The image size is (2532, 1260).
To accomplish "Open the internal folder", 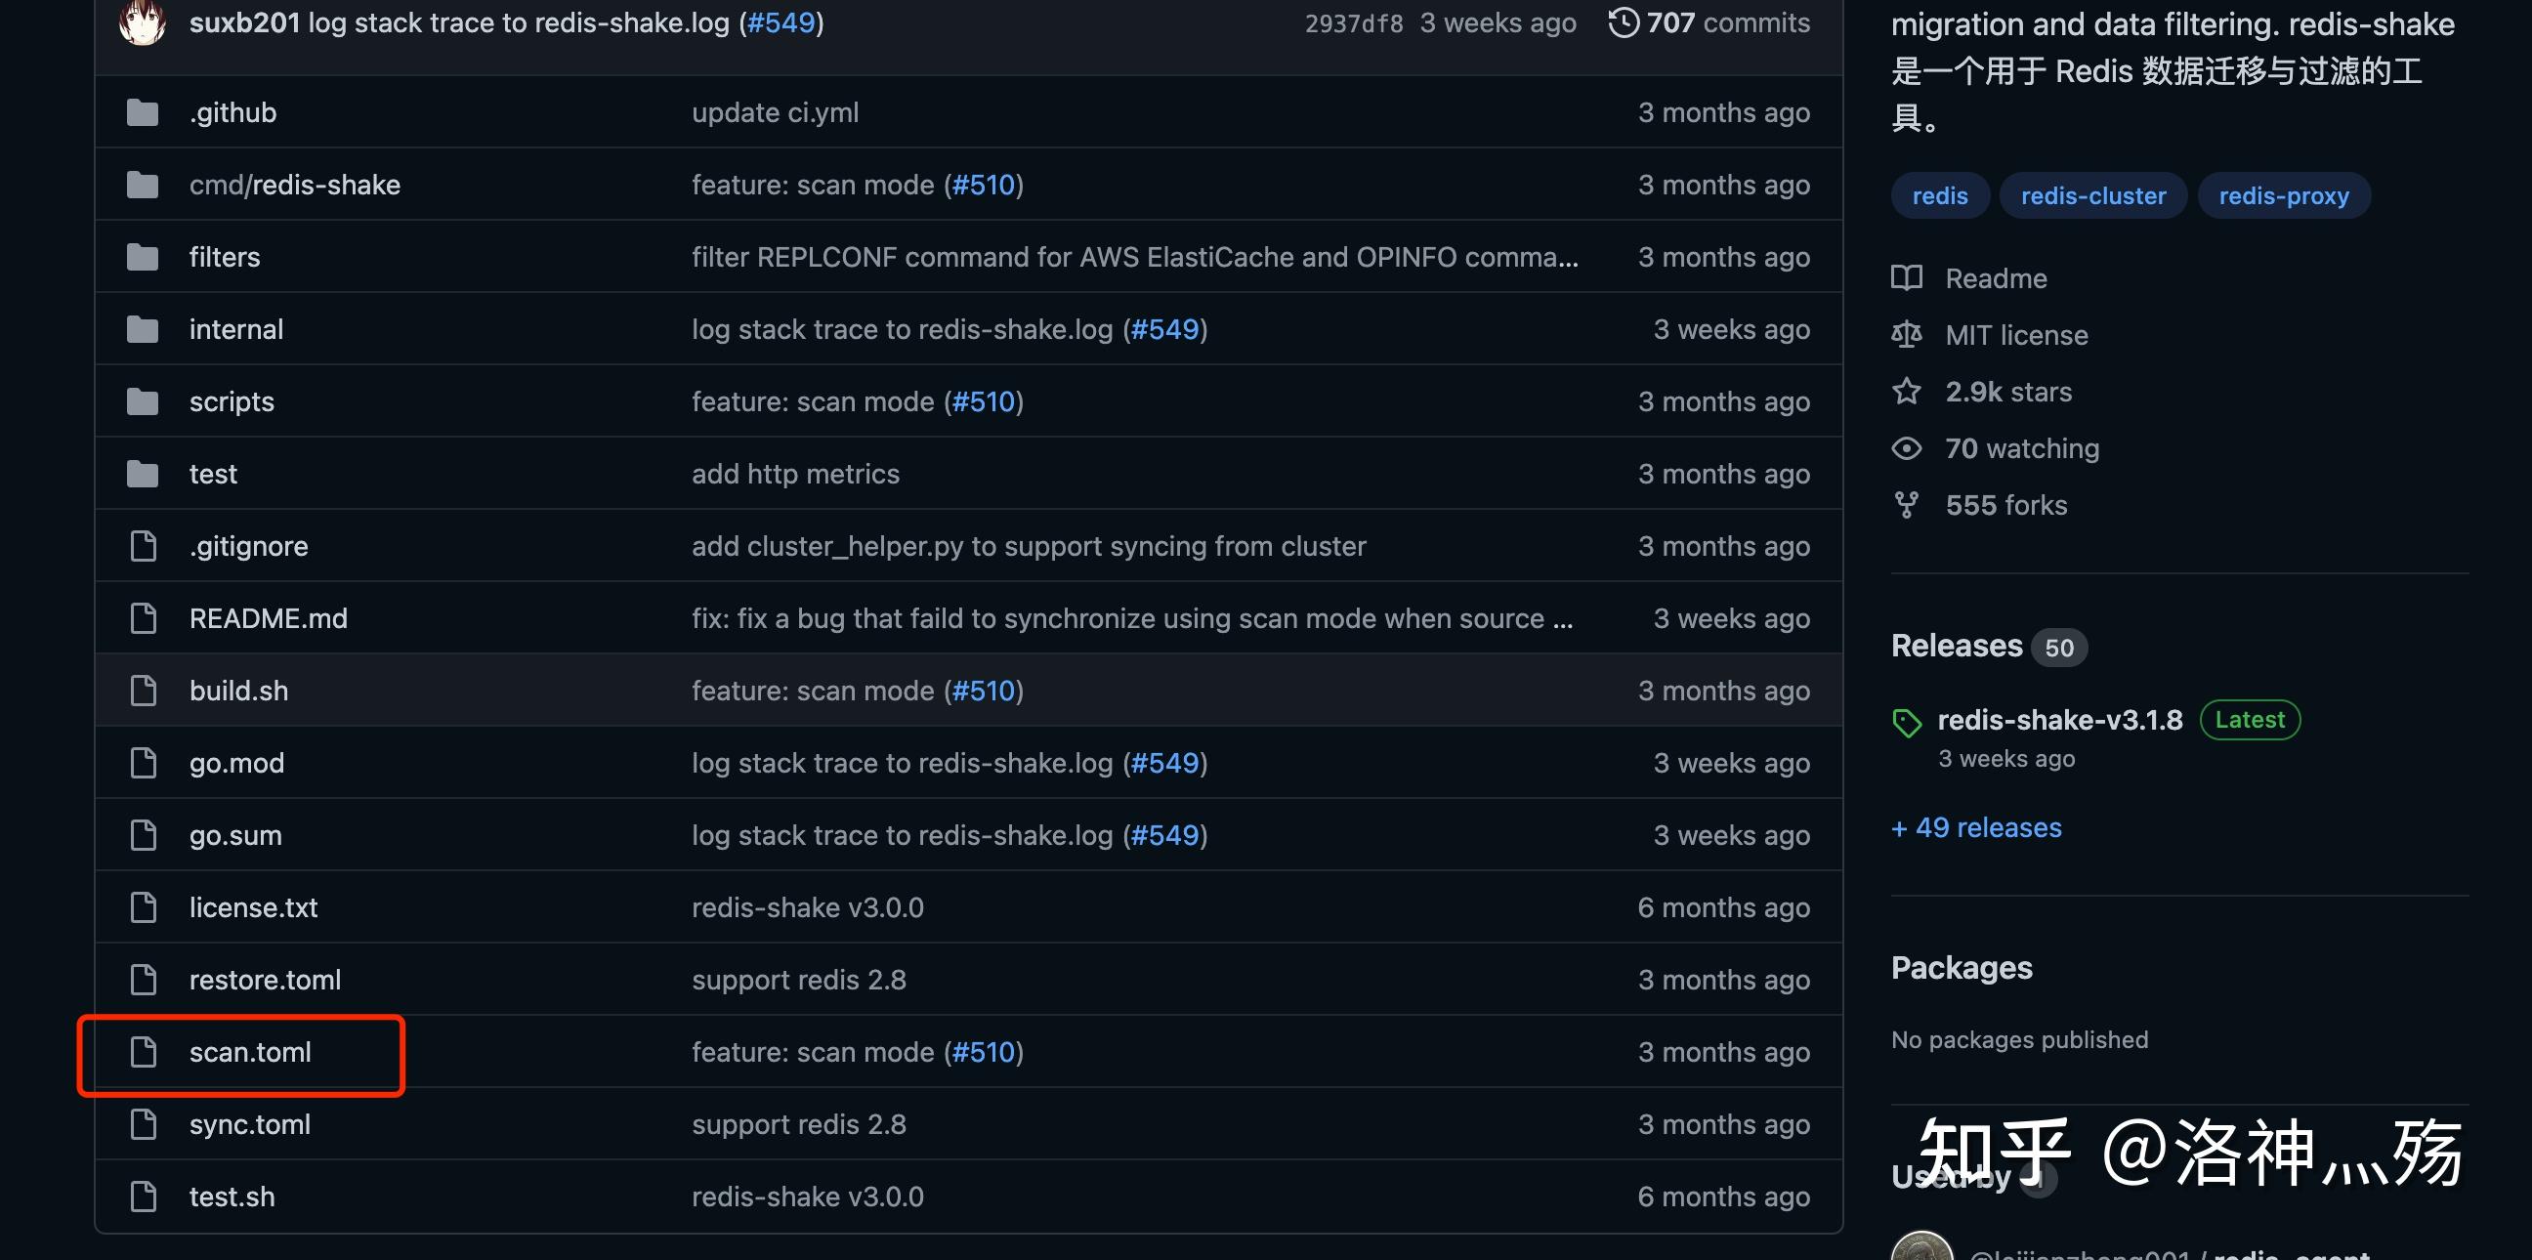I will (x=235, y=329).
